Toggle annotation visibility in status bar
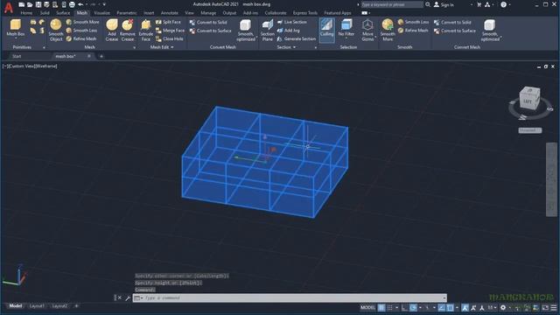The width and height of the screenshot is (560, 315). pos(465,307)
